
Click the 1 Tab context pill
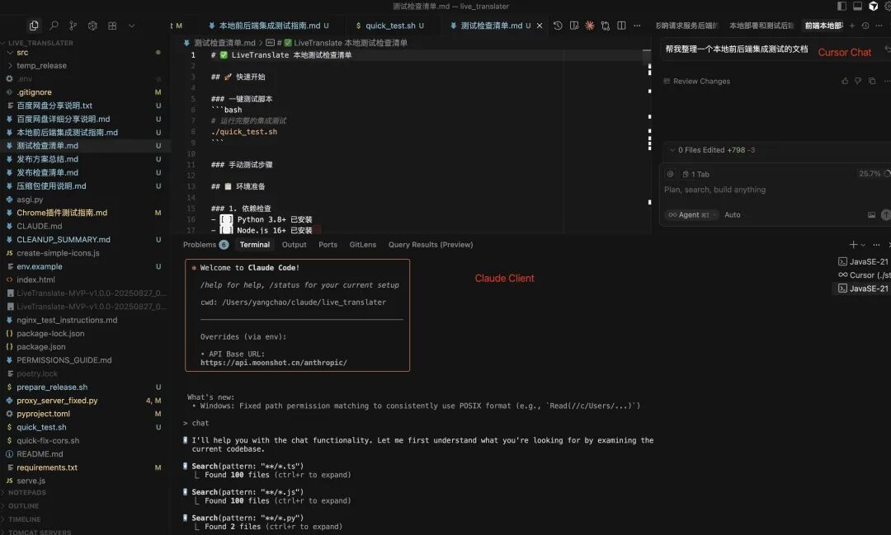coord(696,175)
